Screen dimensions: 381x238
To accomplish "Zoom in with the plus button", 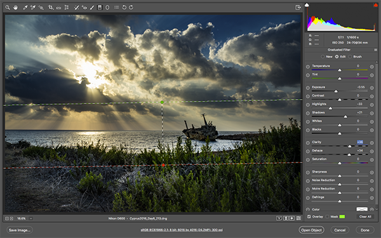I will pyautogui.click(x=11, y=218).
